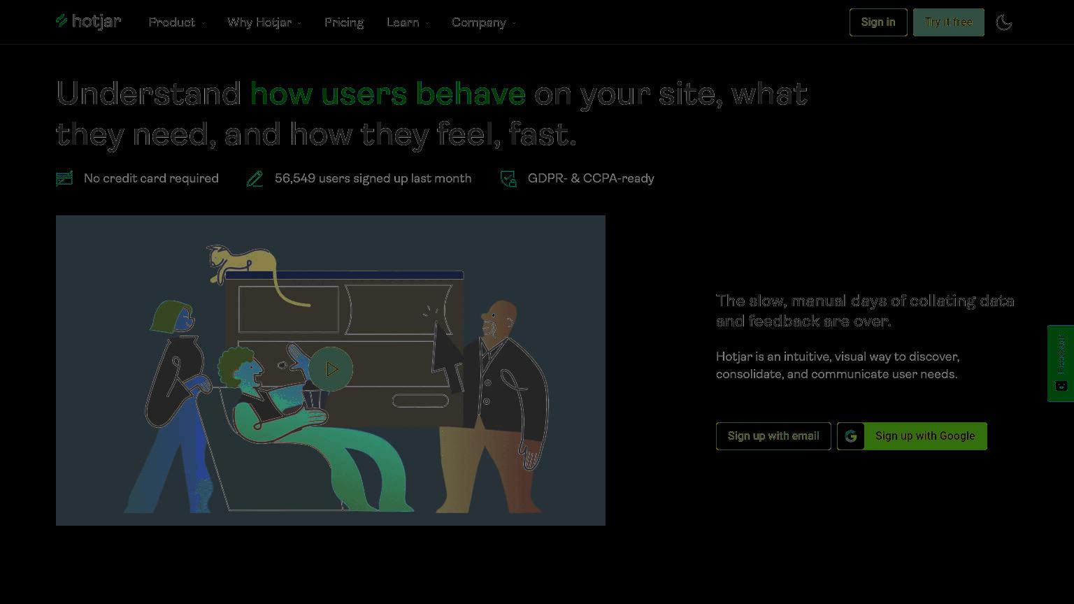Expand the Why Hotjar menu
The width and height of the screenshot is (1074, 604).
point(264,22)
